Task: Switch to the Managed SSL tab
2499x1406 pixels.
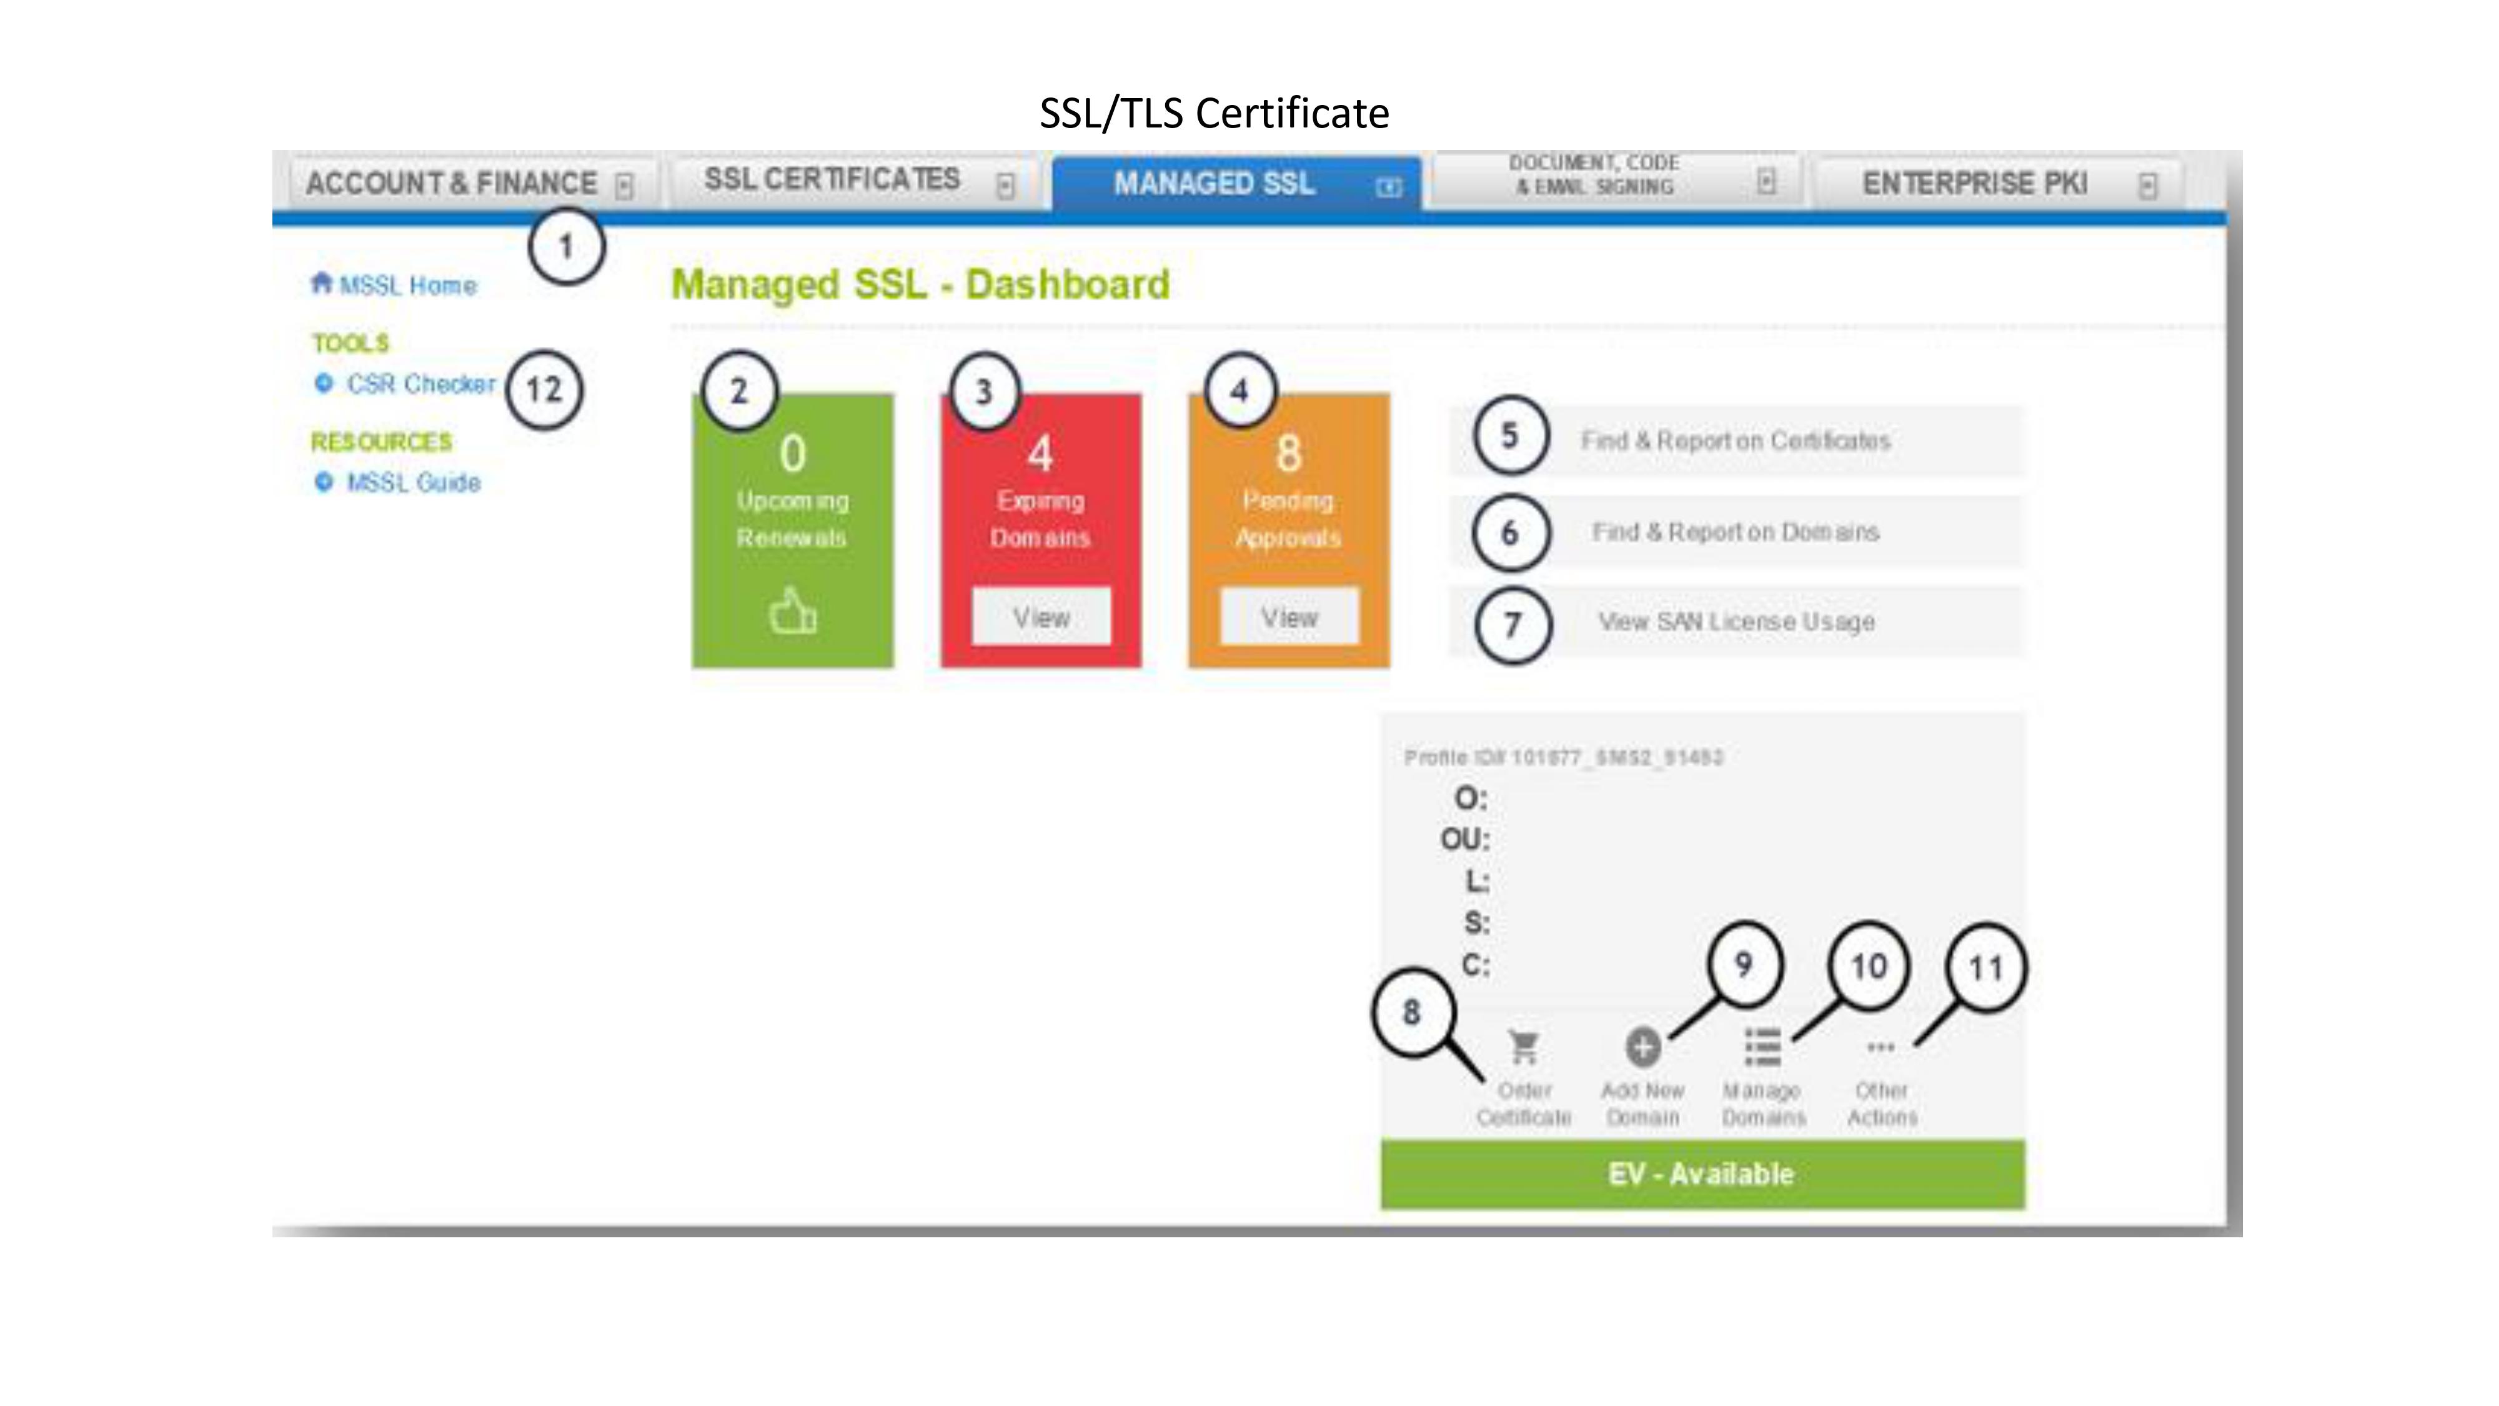Action: [1215, 183]
